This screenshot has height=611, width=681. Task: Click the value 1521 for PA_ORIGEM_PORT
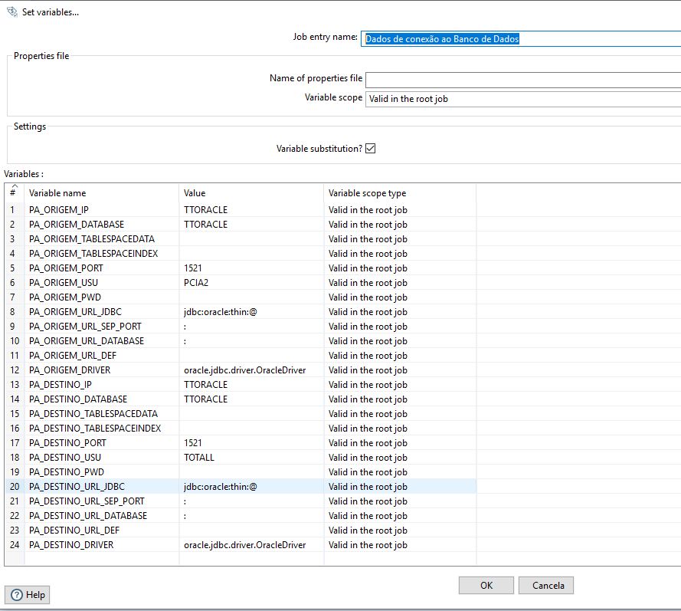pos(251,268)
